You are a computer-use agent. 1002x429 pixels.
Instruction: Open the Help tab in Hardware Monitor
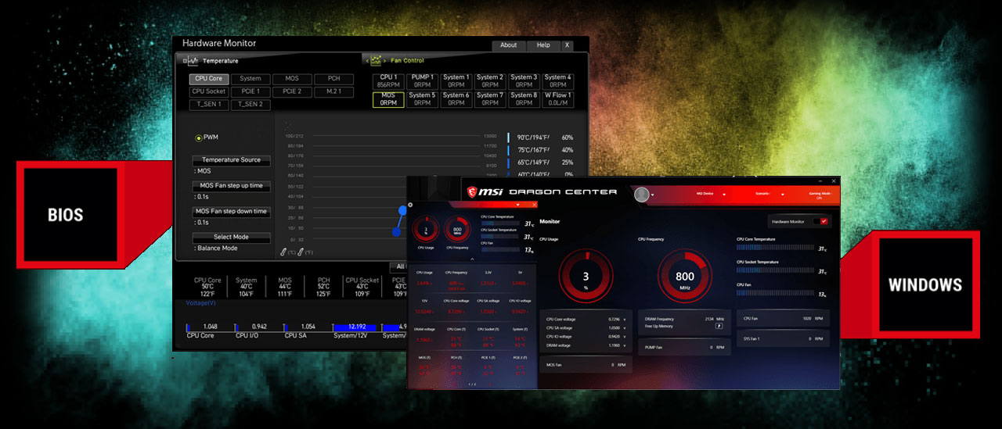coord(543,45)
